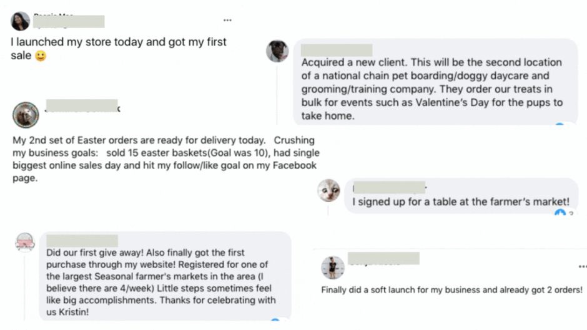Click the author name on the soft launch post
This screenshot has width=587, height=330.
(x=383, y=258)
